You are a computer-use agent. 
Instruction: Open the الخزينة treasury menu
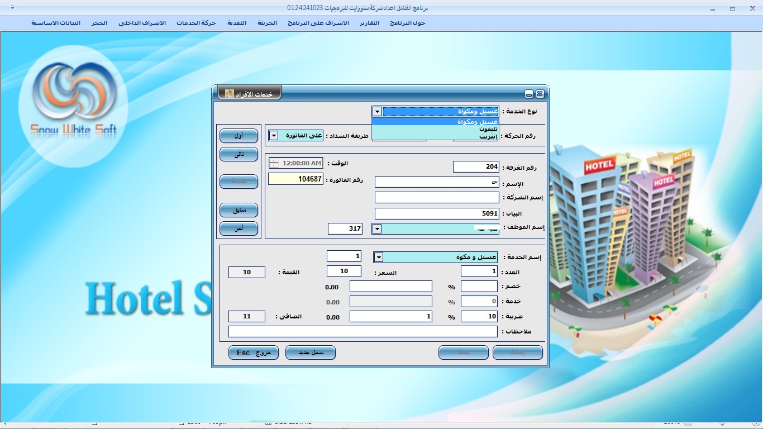point(267,23)
